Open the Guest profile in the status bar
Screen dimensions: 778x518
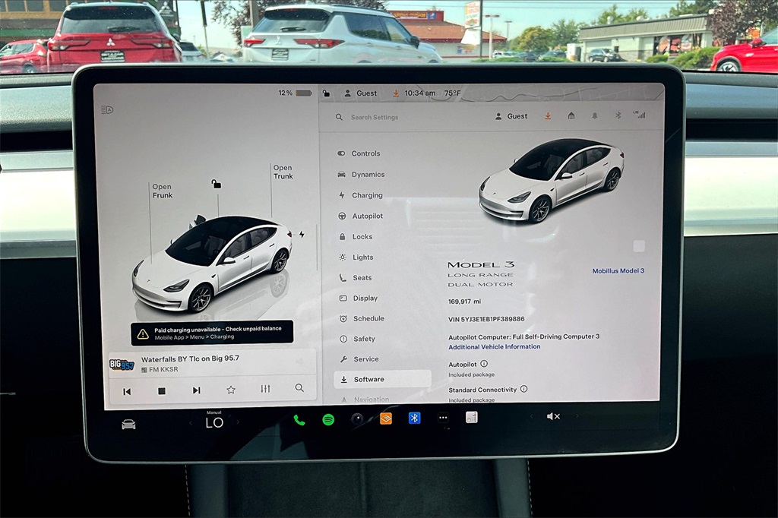click(361, 93)
